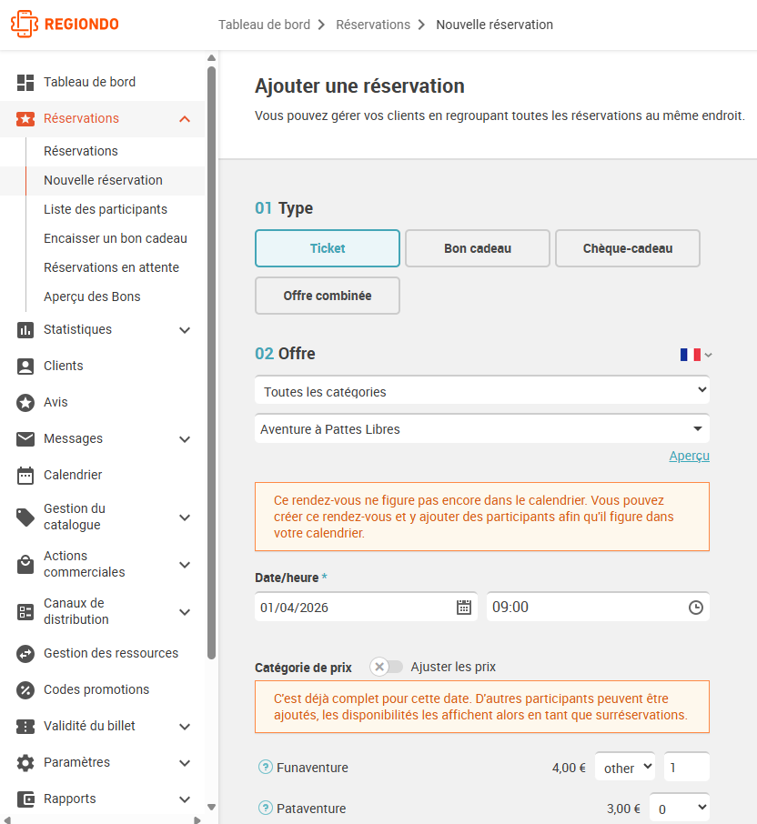Open the Pataventure quantity dropdown

(x=680, y=808)
